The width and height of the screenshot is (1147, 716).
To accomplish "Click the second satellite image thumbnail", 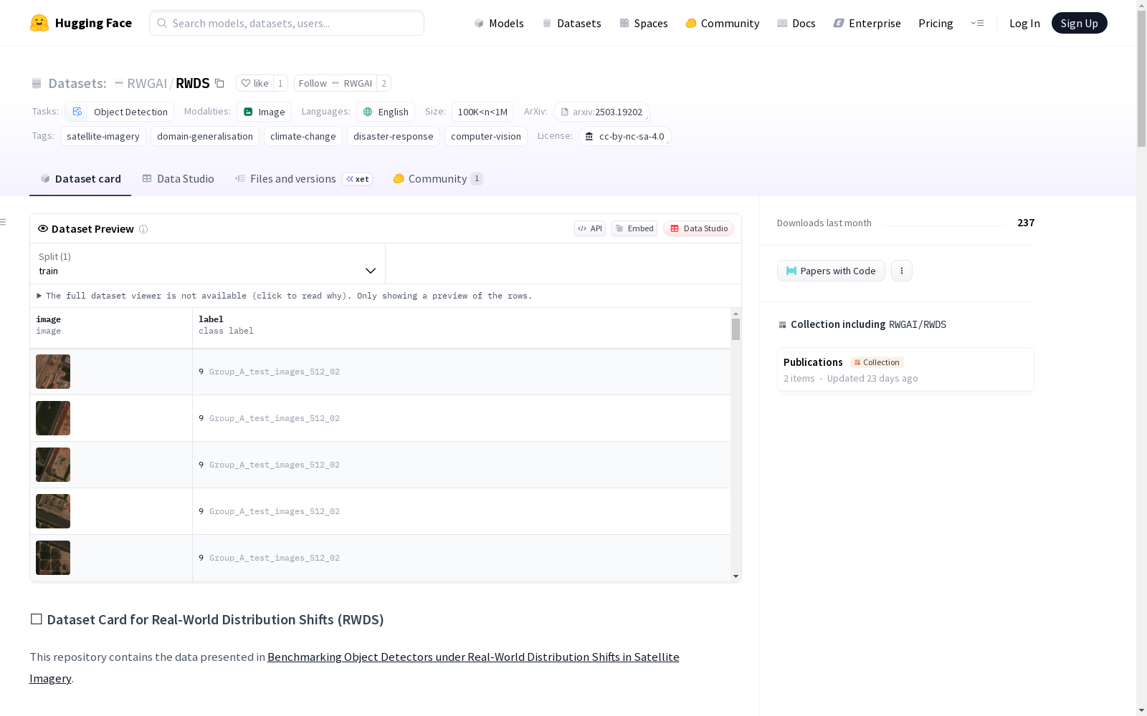I will (53, 418).
